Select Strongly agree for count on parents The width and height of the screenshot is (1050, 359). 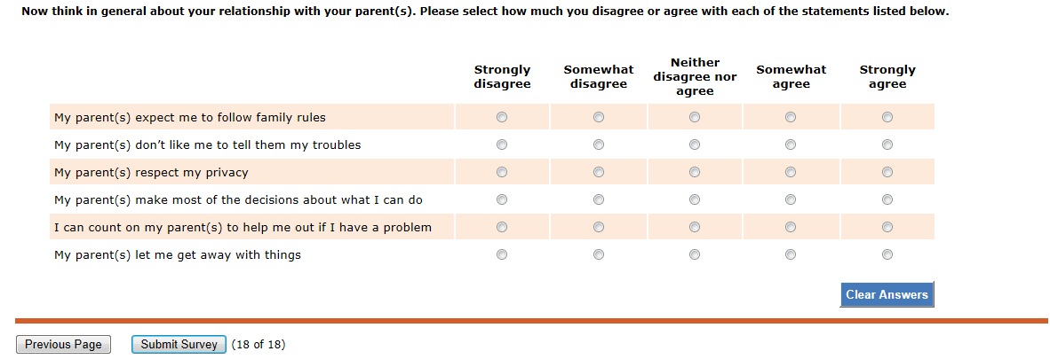[887, 227]
